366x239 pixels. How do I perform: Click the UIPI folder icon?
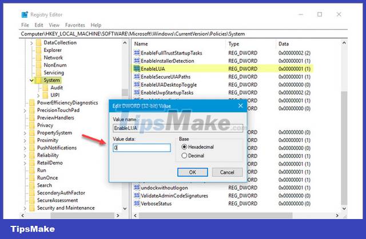click(45, 95)
